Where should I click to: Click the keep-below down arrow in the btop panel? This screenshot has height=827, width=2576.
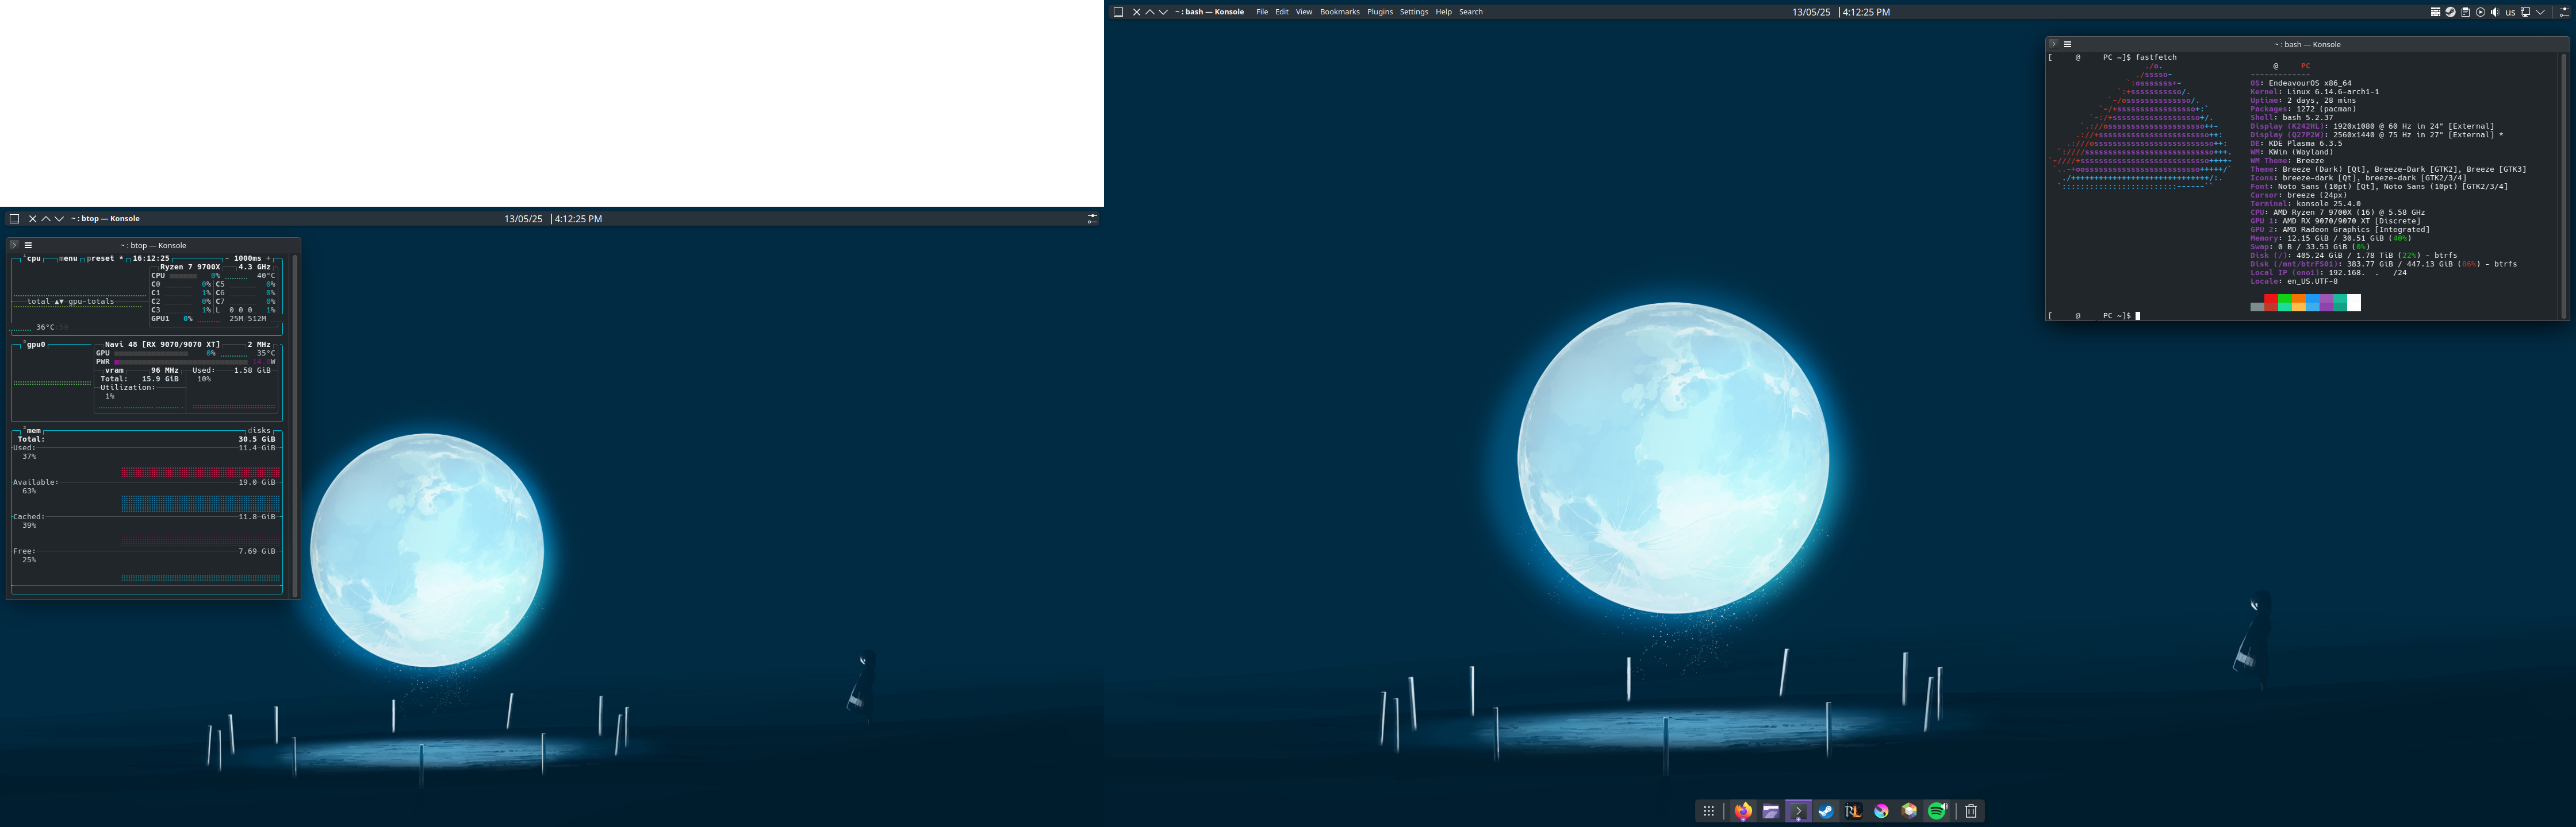59,219
